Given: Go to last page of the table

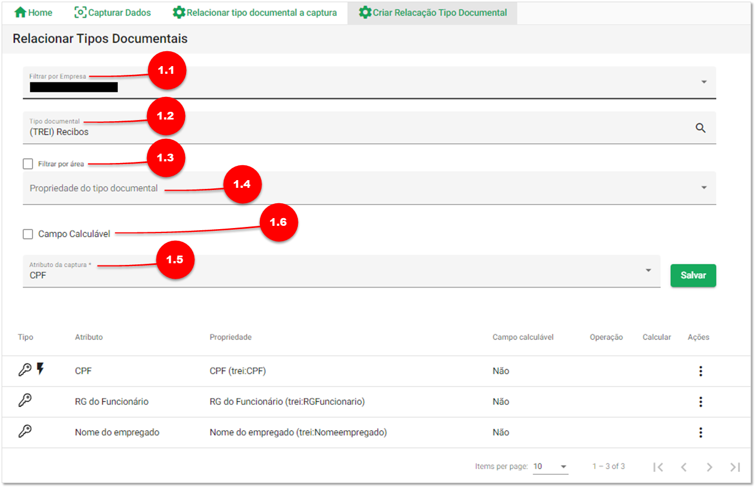Looking at the screenshot, I should [x=735, y=467].
